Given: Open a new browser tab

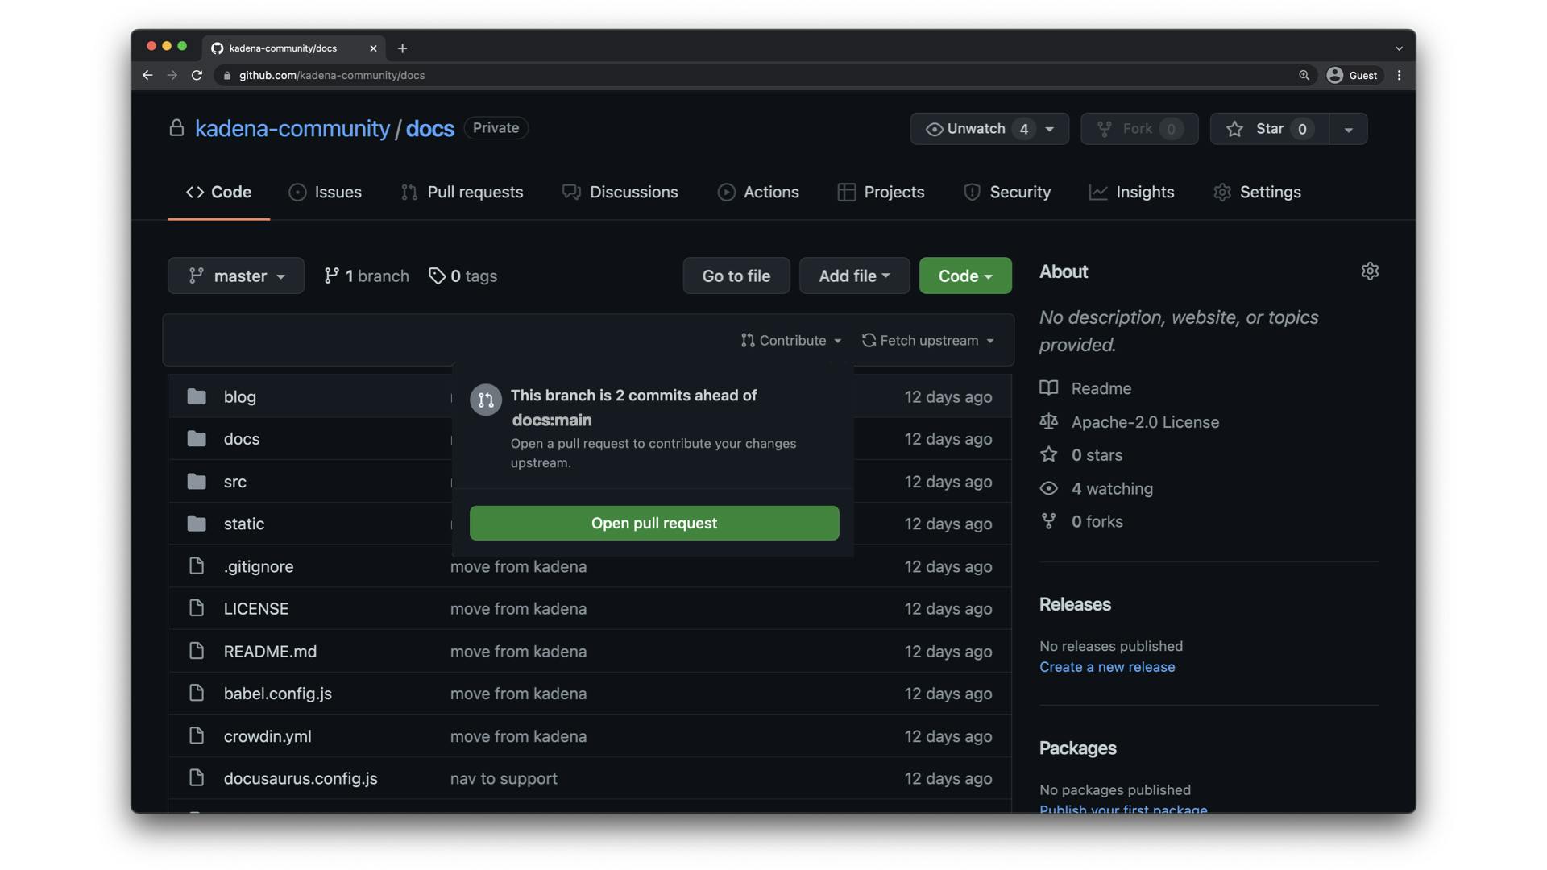Looking at the screenshot, I should coord(402,48).
